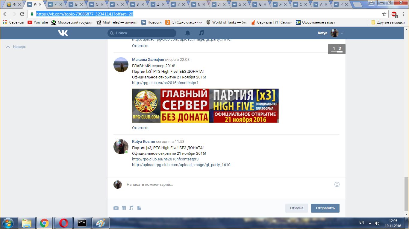This screenshot has width=409, height=229.
Task: Open File Explorer from the taskbar
Action: [27, 223]
